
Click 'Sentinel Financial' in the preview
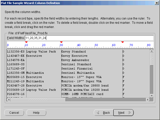77,68
